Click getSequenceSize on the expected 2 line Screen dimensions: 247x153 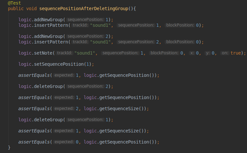pyautogui.click(x=119, y=109)
